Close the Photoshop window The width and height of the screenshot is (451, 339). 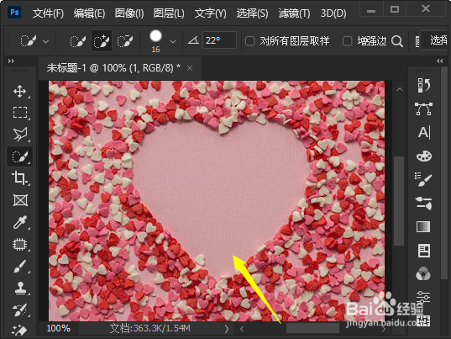426,9
